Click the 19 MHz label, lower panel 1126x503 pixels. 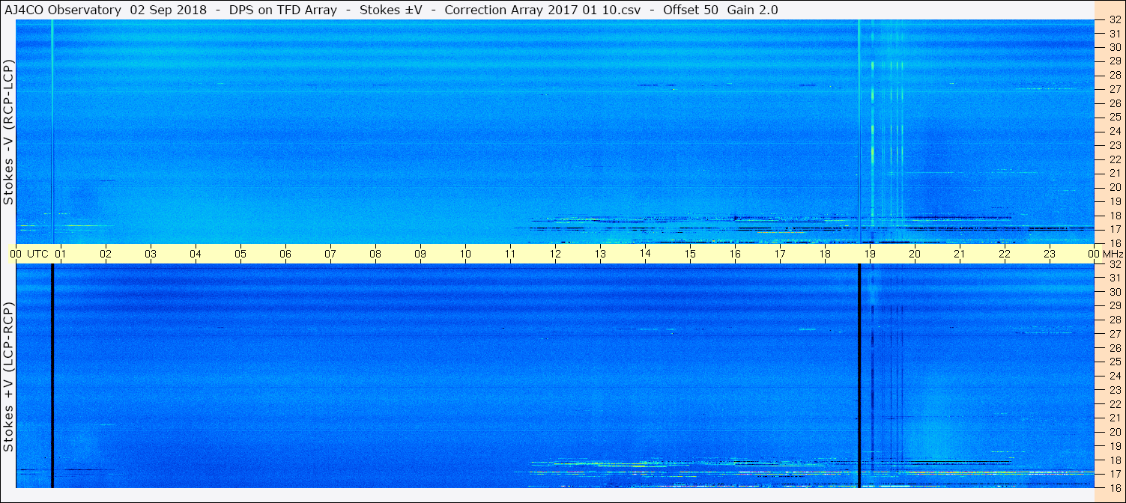point(1115,446)
